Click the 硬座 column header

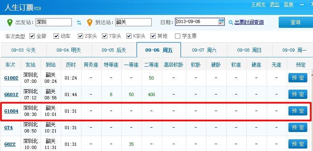point(257,65)
